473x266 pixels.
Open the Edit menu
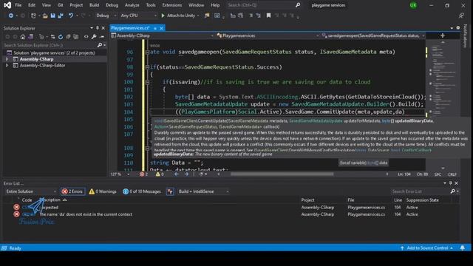[32, 5]
